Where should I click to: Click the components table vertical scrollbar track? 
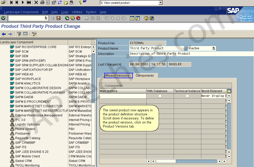click(229, 126)
